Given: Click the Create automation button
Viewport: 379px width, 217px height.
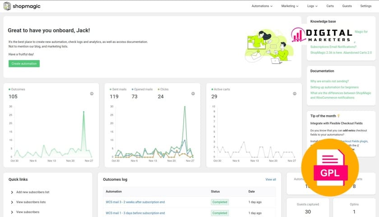Looking at the screenshot, I should pyautogui.click(x=24, y=64).
